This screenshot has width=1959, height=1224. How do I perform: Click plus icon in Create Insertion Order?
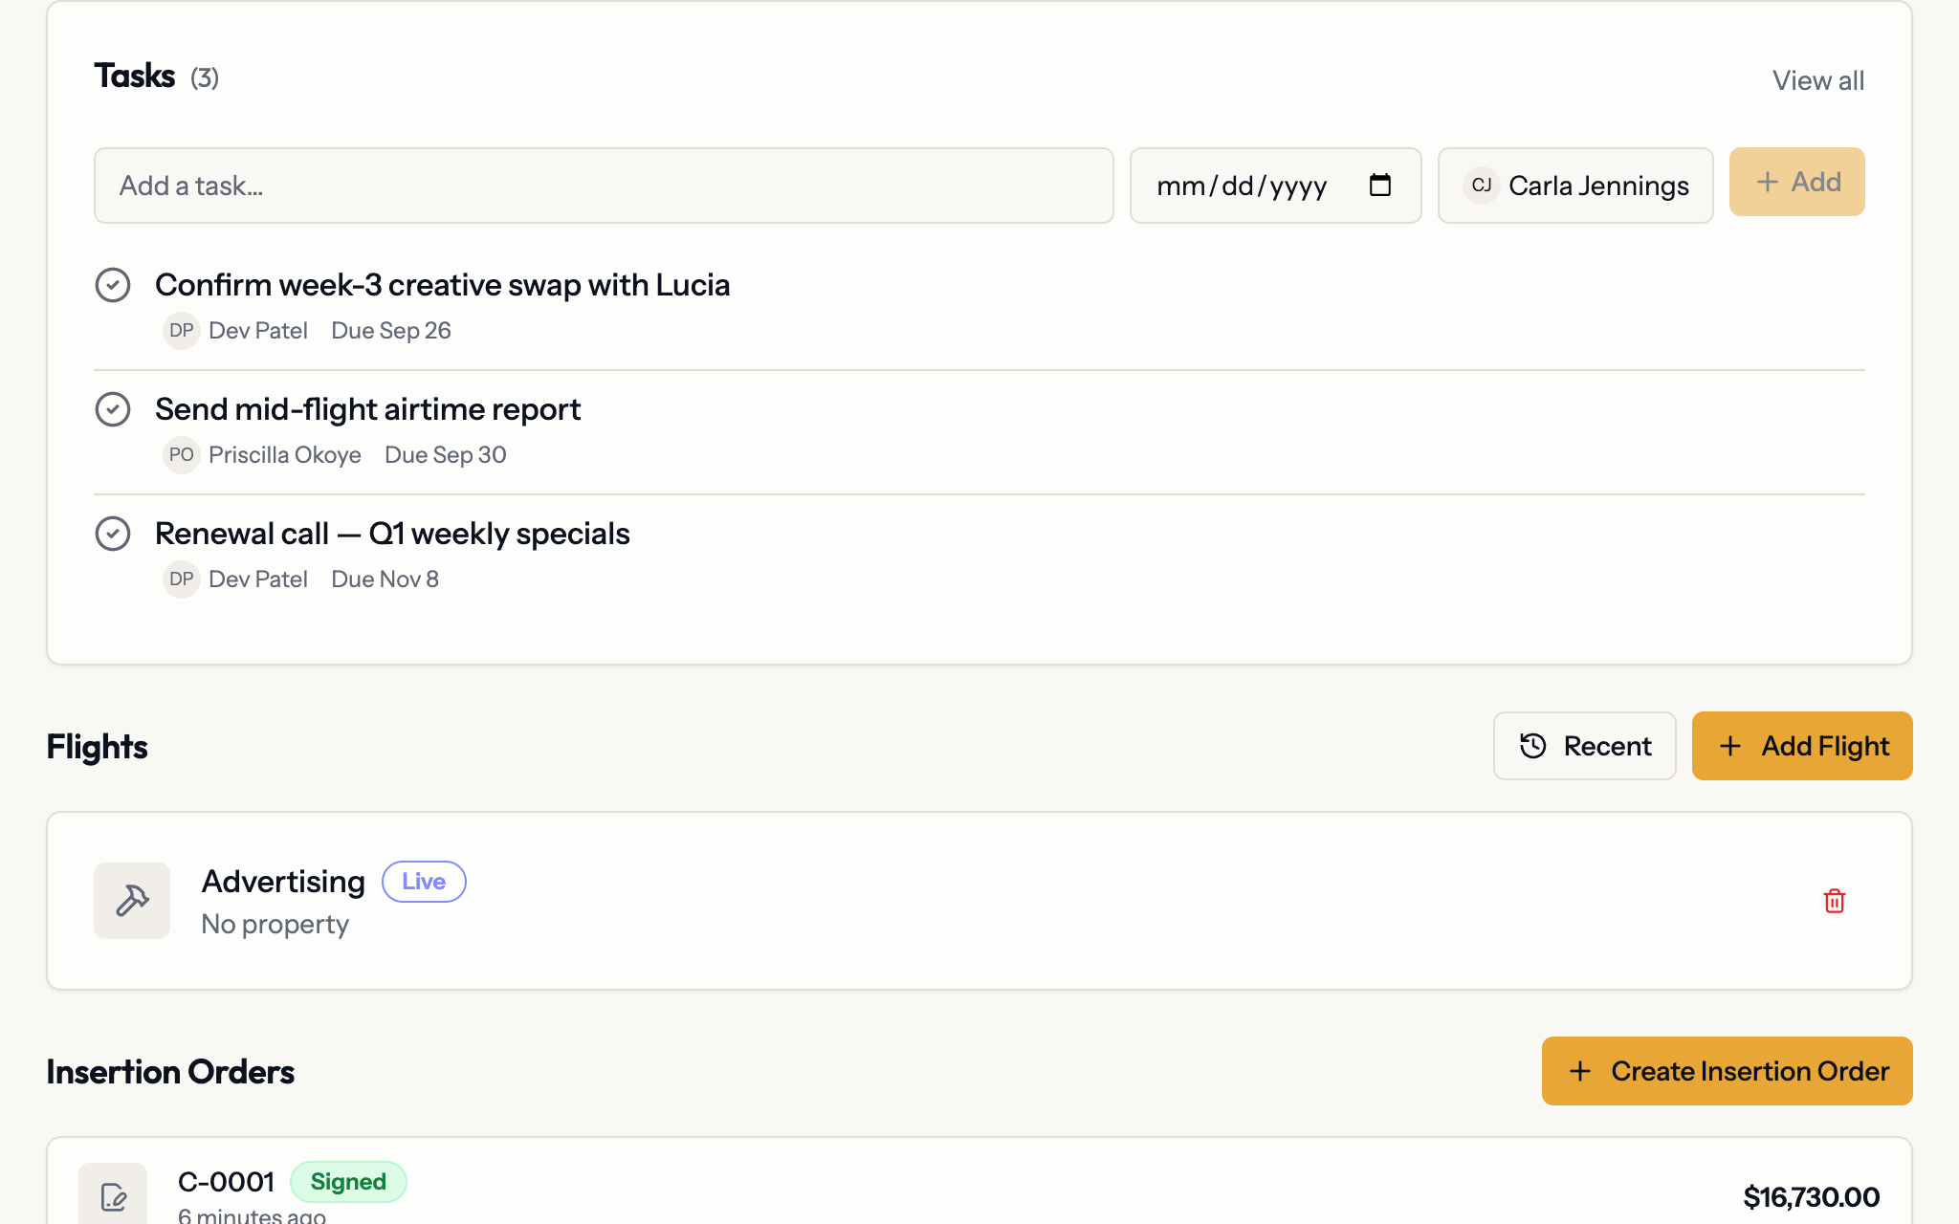pos(1580,1071)
